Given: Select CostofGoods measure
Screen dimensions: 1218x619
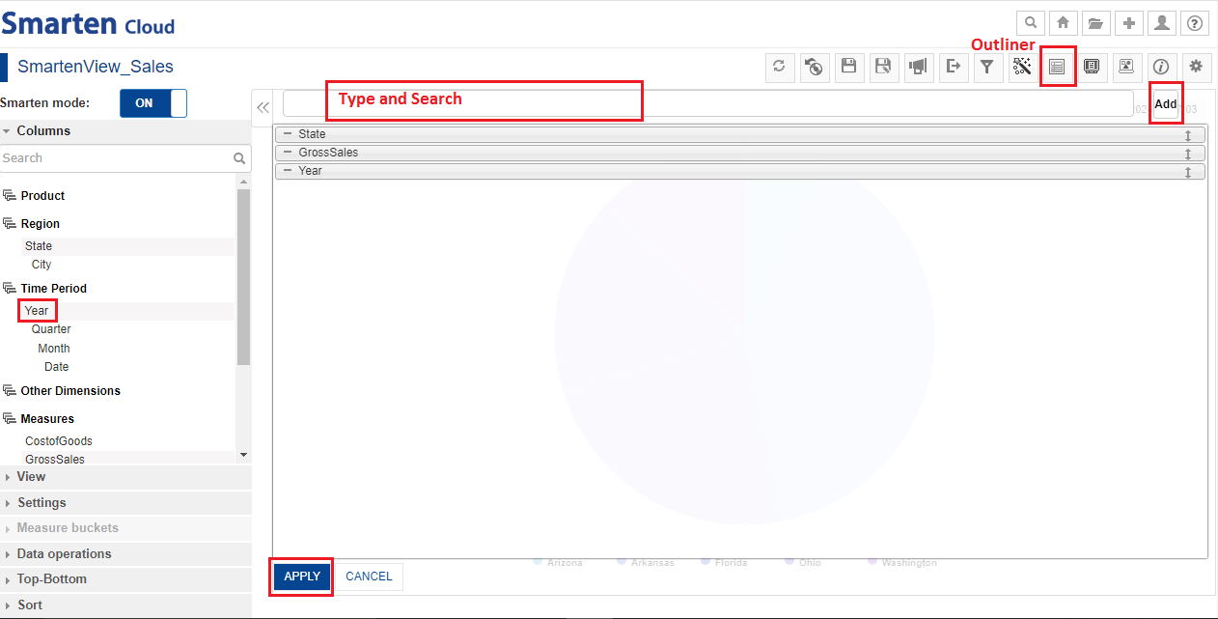Looking at the screenshot, I should [59, 441].
